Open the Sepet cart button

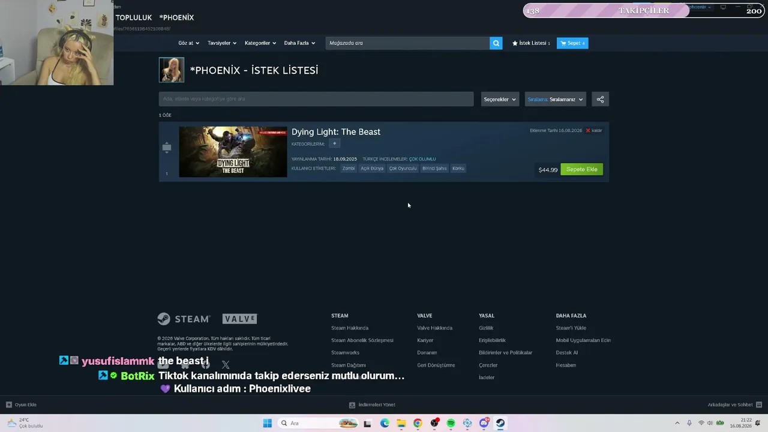572,43
